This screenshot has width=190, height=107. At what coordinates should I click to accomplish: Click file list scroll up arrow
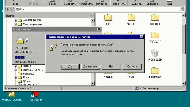point(183,15)
